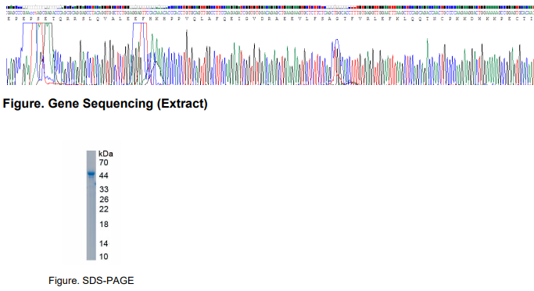
Task: Select the 33 kDa marker label
Action: click(104, 190)
